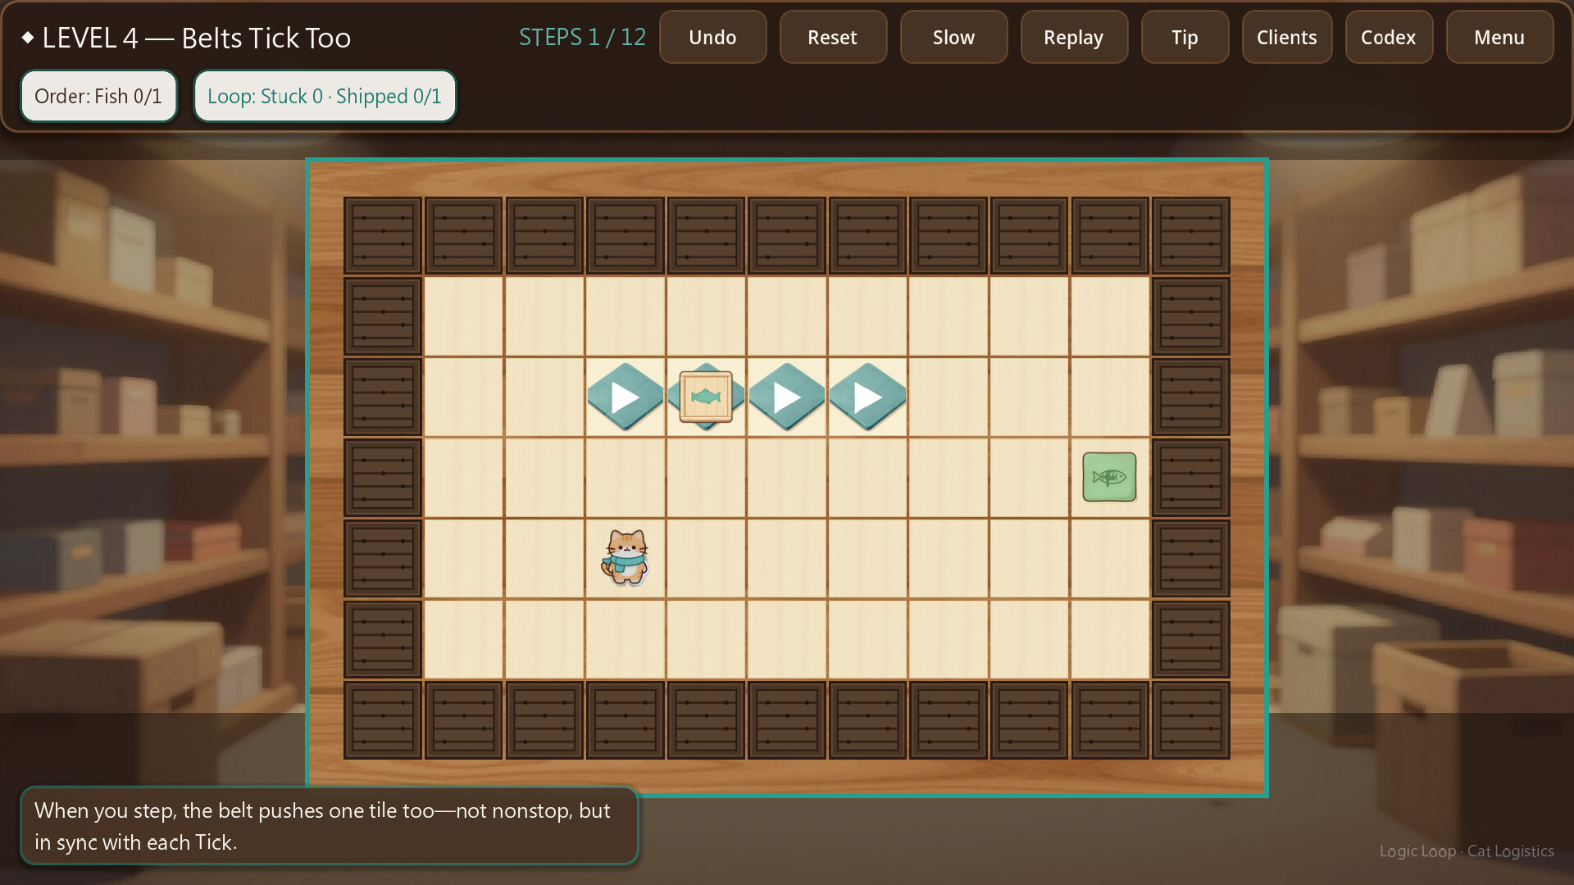
Task: Click the green fish delivery pad
Action: [x=1109, y=477]
